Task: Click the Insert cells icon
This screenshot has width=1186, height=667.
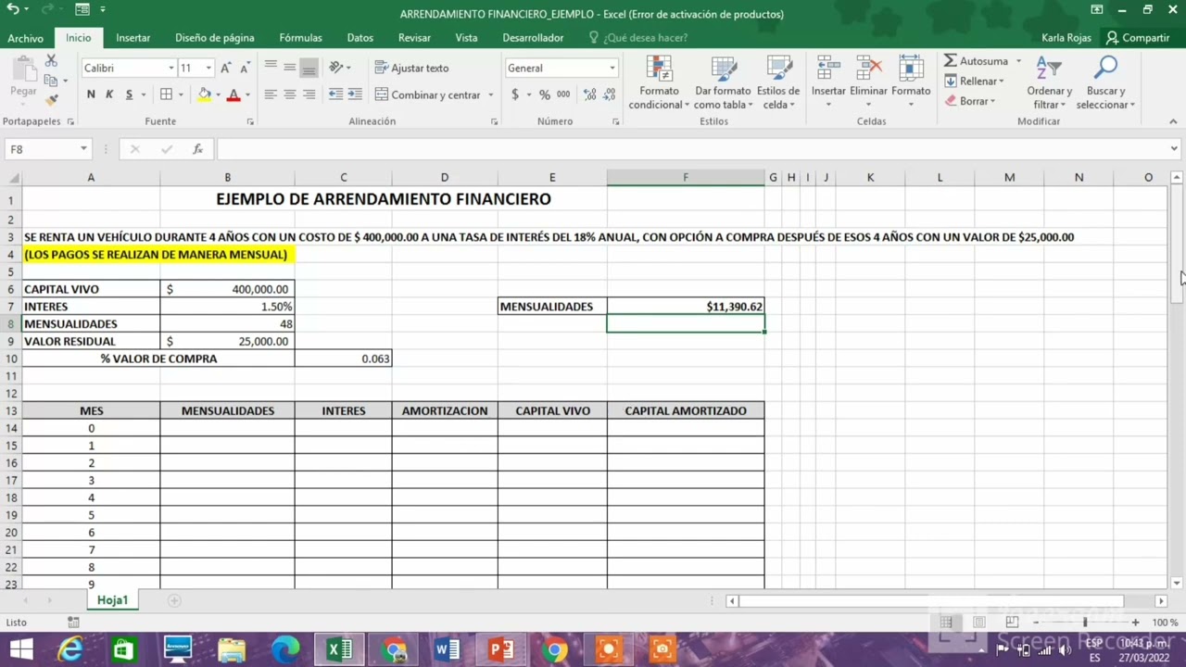Action: 827,69
